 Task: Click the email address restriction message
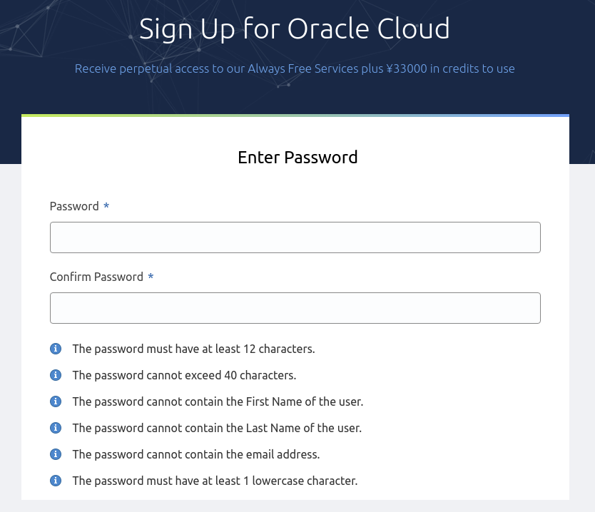(196, 454)
